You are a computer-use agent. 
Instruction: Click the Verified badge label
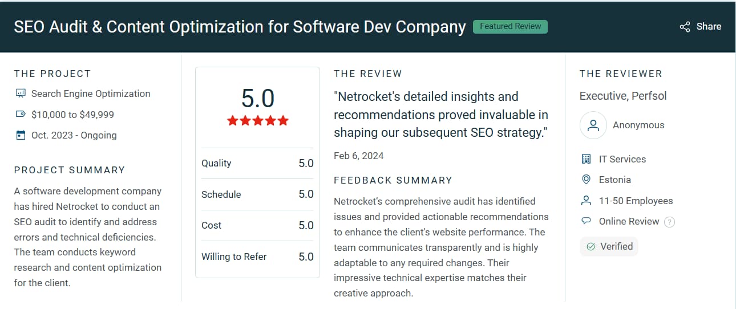click(x=616, y=247)
